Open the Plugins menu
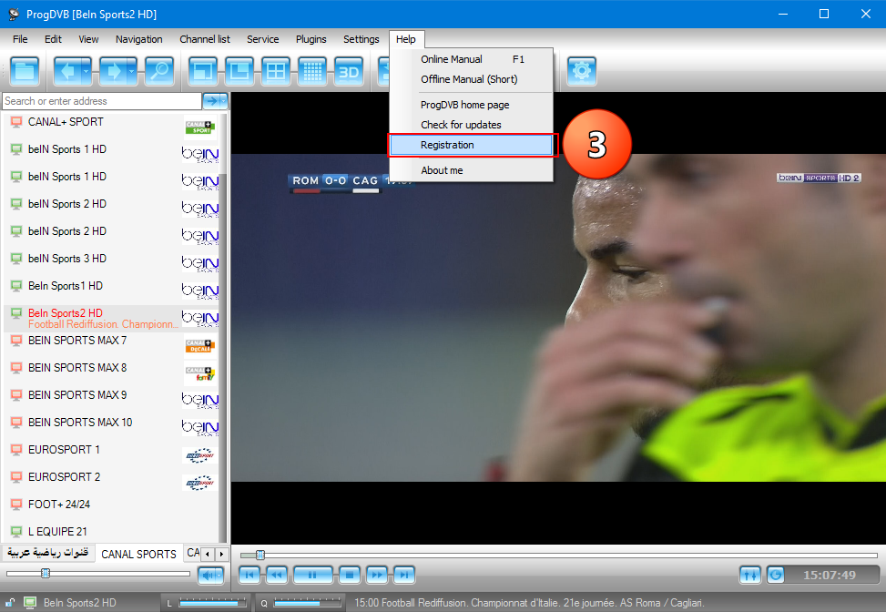The height and width of the screenshot is (612, 886). coord(311,39)
